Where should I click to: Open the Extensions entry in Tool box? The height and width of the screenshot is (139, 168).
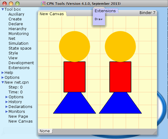(x=19, y=68)
